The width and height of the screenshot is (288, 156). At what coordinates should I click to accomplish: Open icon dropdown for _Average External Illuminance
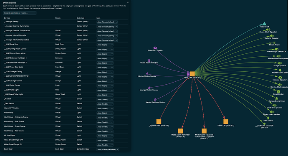107,27
